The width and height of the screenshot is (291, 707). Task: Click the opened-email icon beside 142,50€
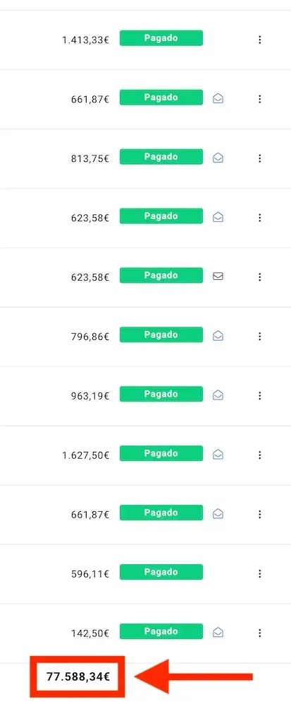click(x=218, y=633)
